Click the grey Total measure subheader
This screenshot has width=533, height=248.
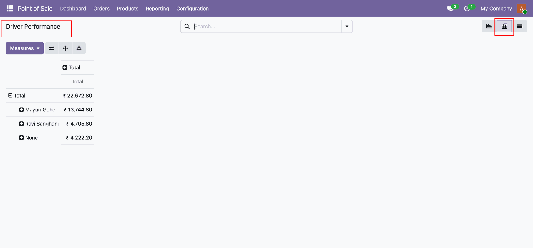77,81
